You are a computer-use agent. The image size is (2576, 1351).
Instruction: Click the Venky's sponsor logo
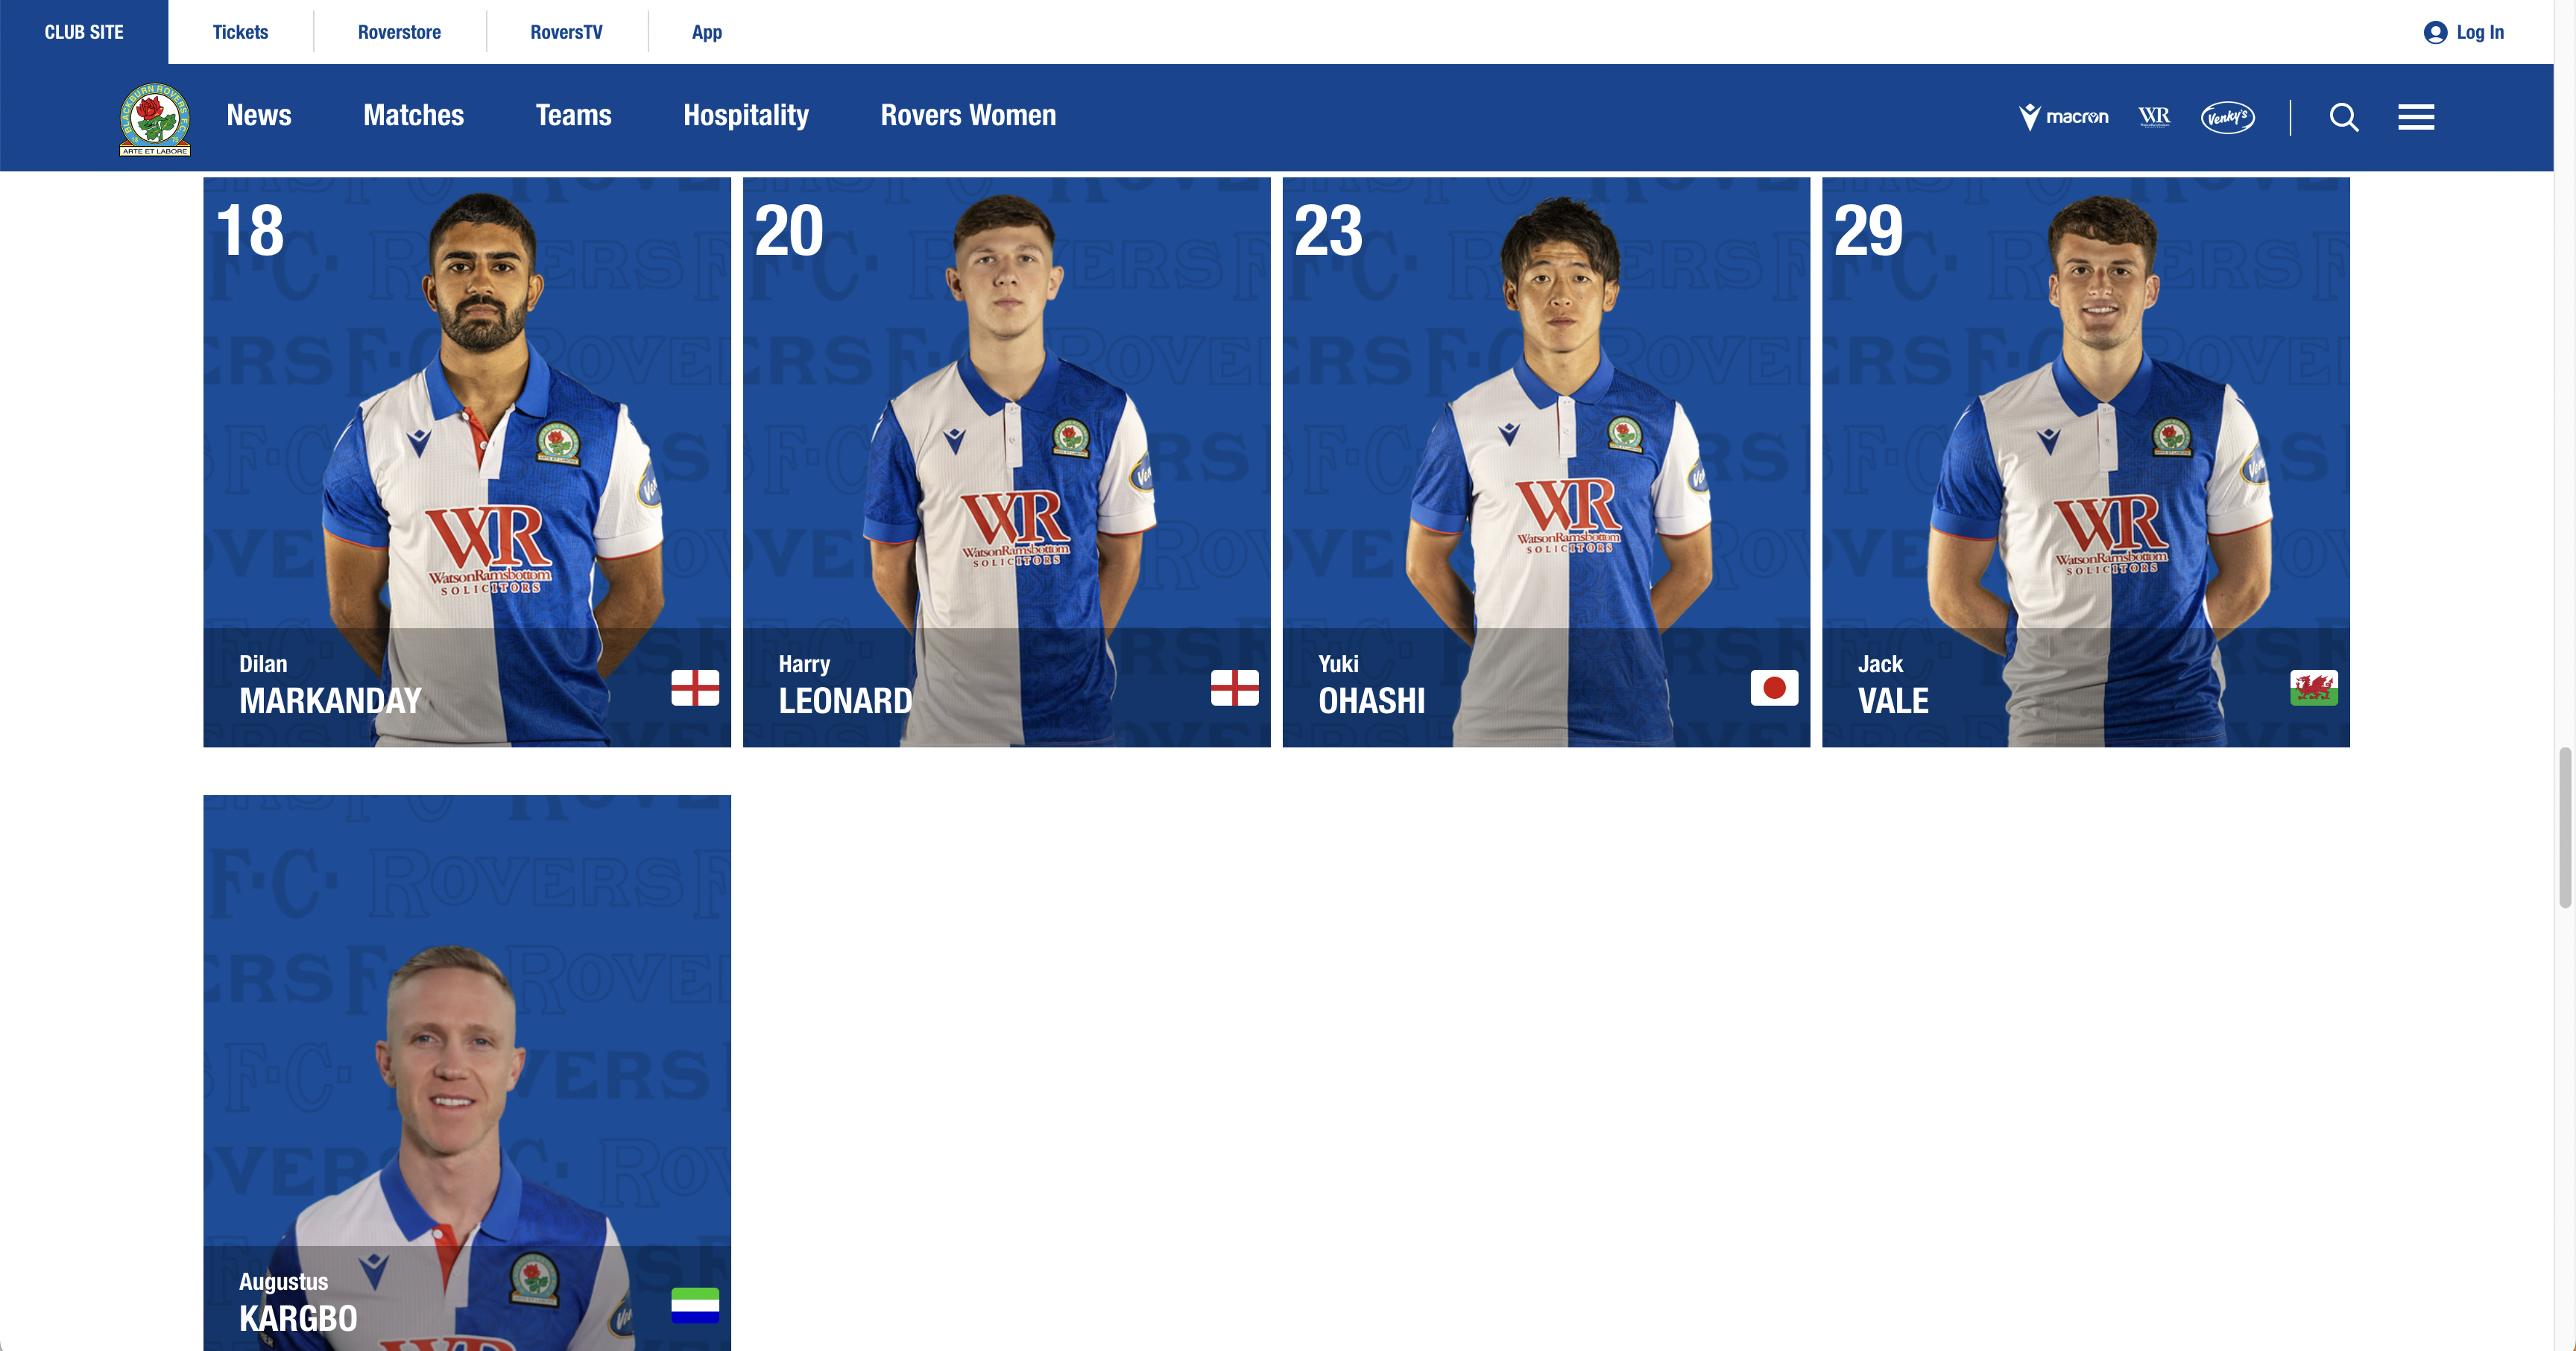pos(2228,117)
